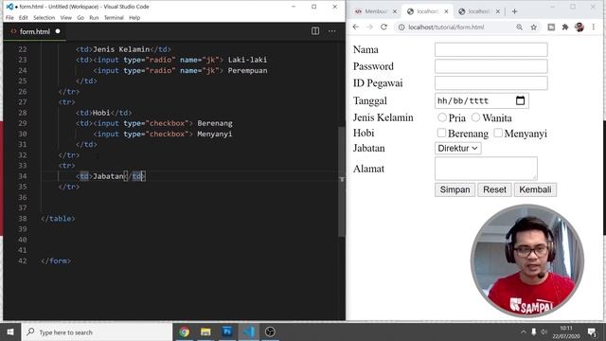The image size is (606, 341).
Task: Close the first Chrome tab 'Membuat'
Action: tap(395, 11)
